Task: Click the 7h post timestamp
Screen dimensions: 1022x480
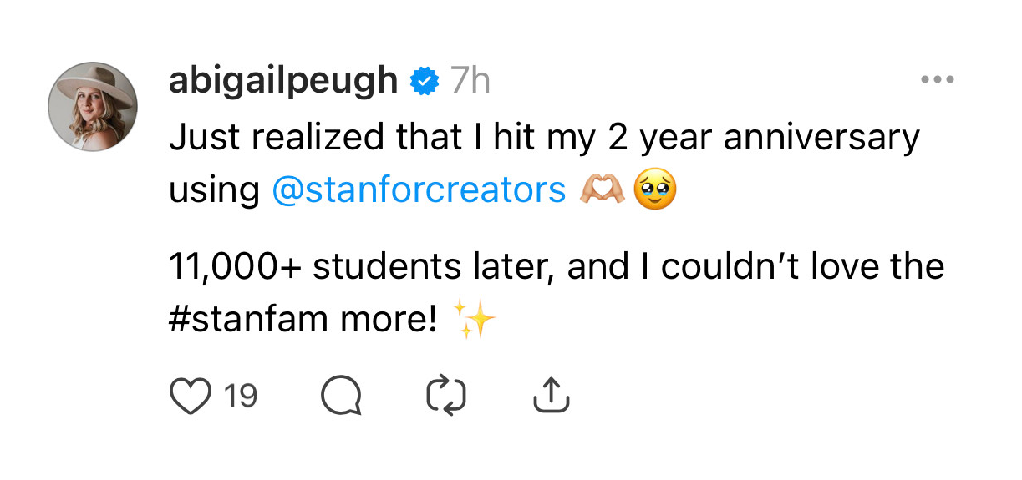Action: coord(470,81)
